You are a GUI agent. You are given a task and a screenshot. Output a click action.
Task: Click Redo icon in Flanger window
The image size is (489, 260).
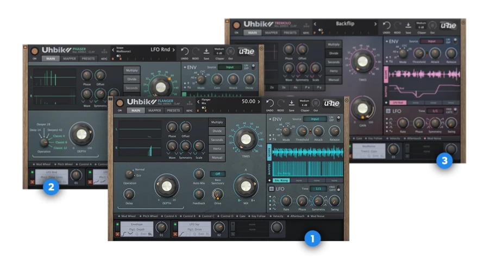[281, 103]
